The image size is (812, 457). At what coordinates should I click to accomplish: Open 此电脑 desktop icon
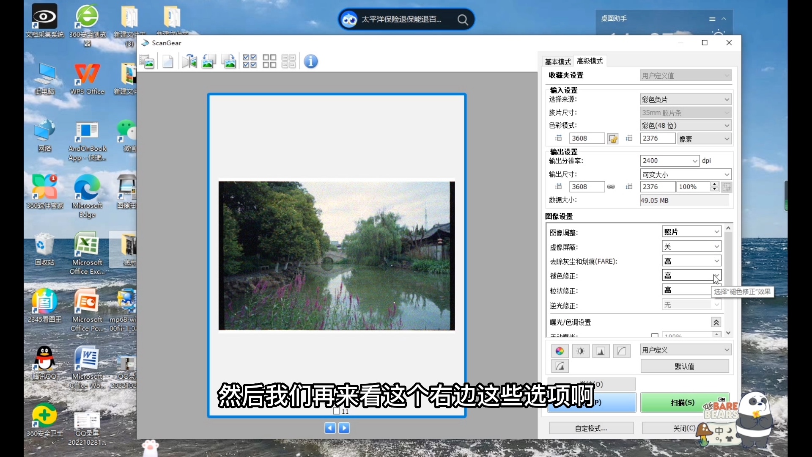tap(44, 79)
